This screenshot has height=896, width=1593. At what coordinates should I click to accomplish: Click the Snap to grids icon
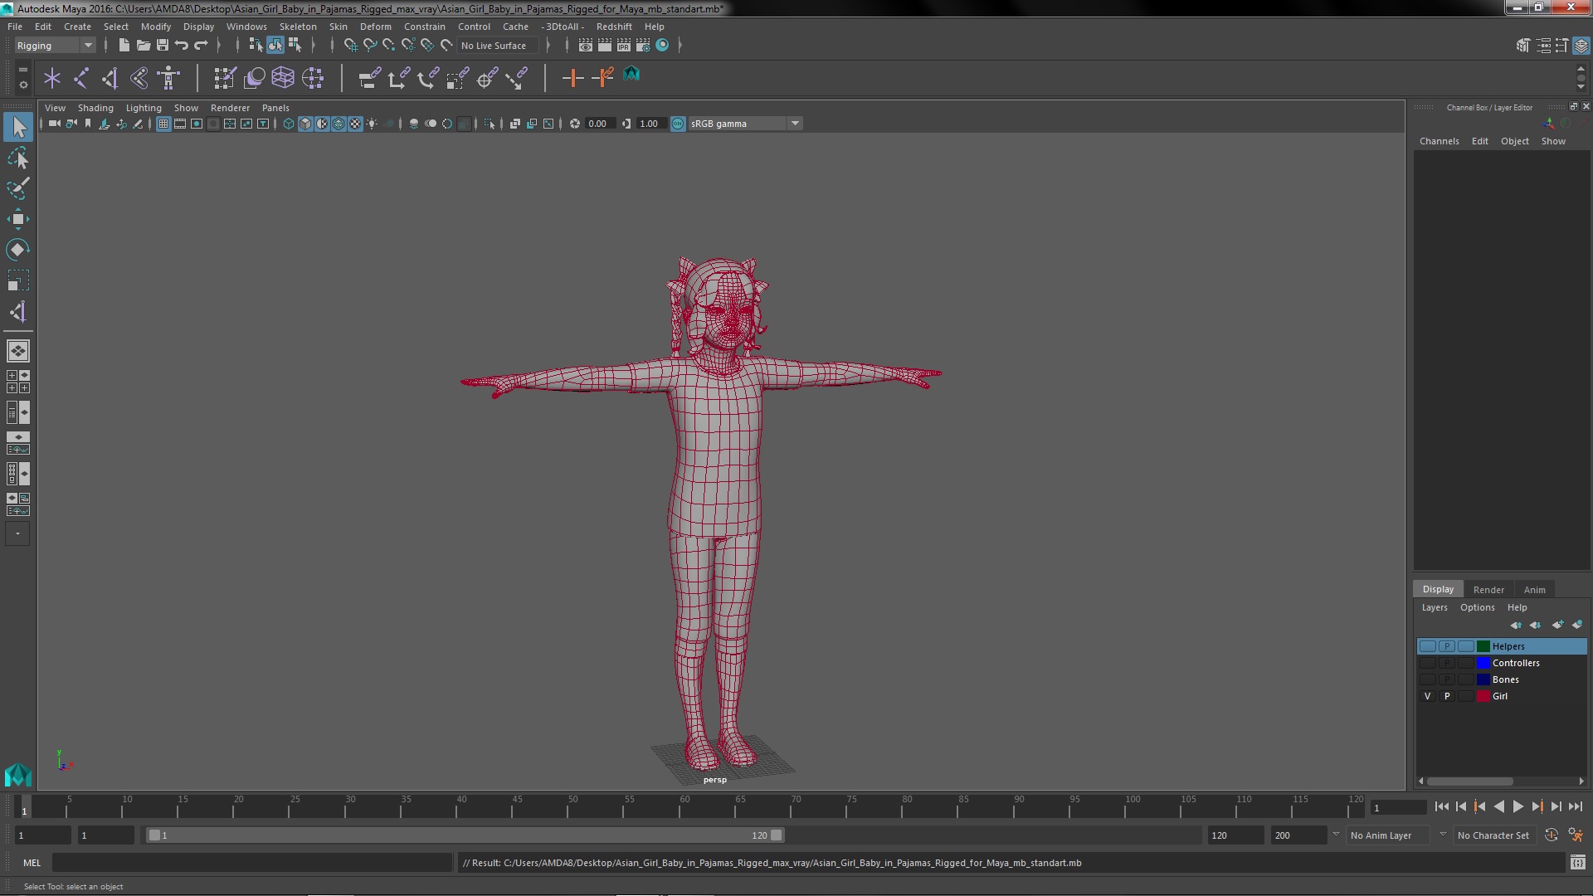tap(350, 45)
